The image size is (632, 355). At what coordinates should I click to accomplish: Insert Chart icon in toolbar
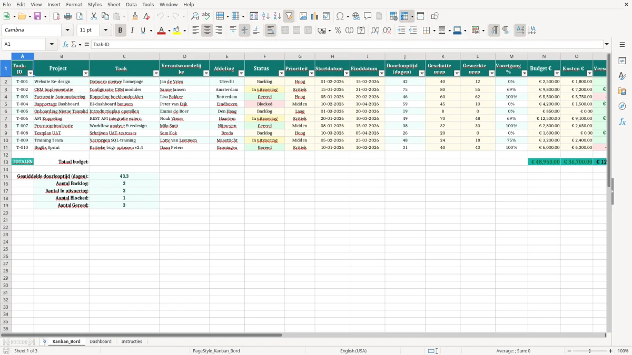tap(315, 16)
